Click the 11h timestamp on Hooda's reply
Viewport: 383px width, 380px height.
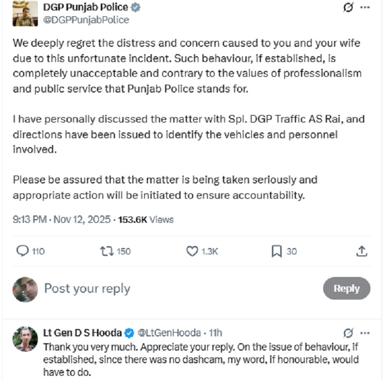tap(216, 333)
